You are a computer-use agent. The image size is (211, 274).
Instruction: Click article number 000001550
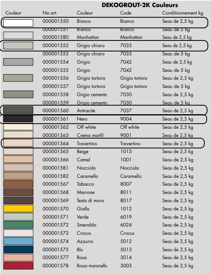[x=55, y=21]
